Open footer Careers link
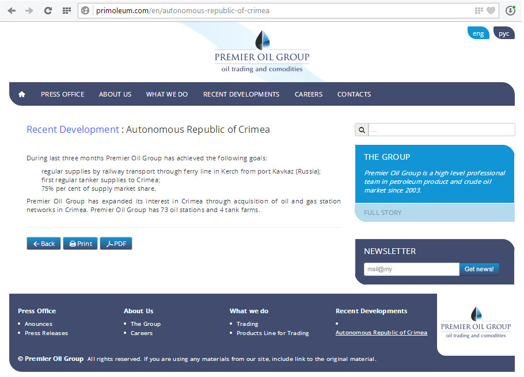Screen dimensions: 524x377 point(142,333)
